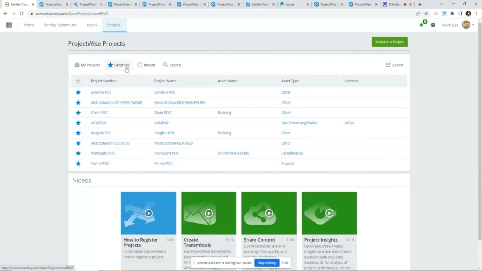Go to Home in top navigation
The image size is (482, 271).
point(29,25)
